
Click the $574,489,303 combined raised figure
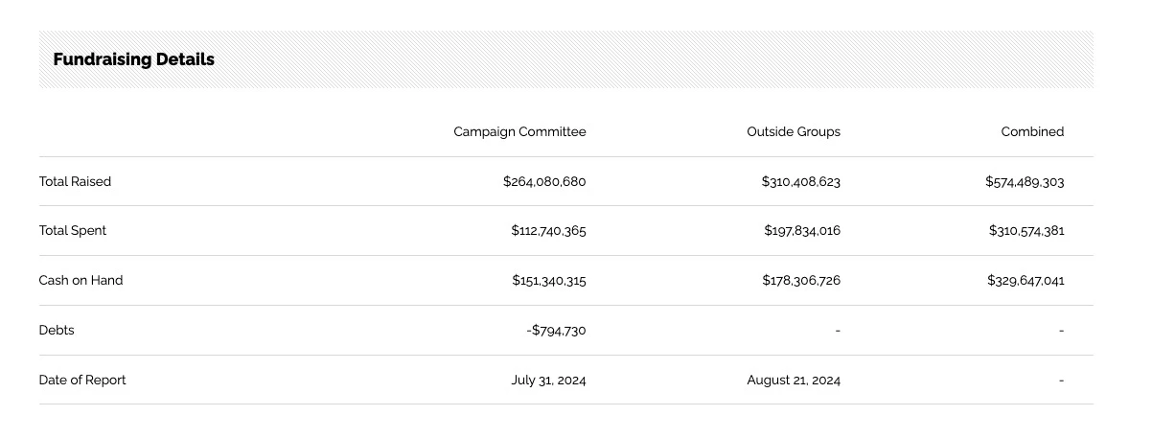pyautogui.click(x=1025, y=181)
